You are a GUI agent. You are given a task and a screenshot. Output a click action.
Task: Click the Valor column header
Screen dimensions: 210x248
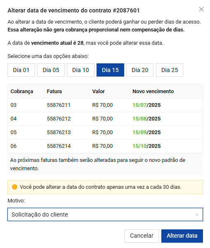click(x=98, y=91)
